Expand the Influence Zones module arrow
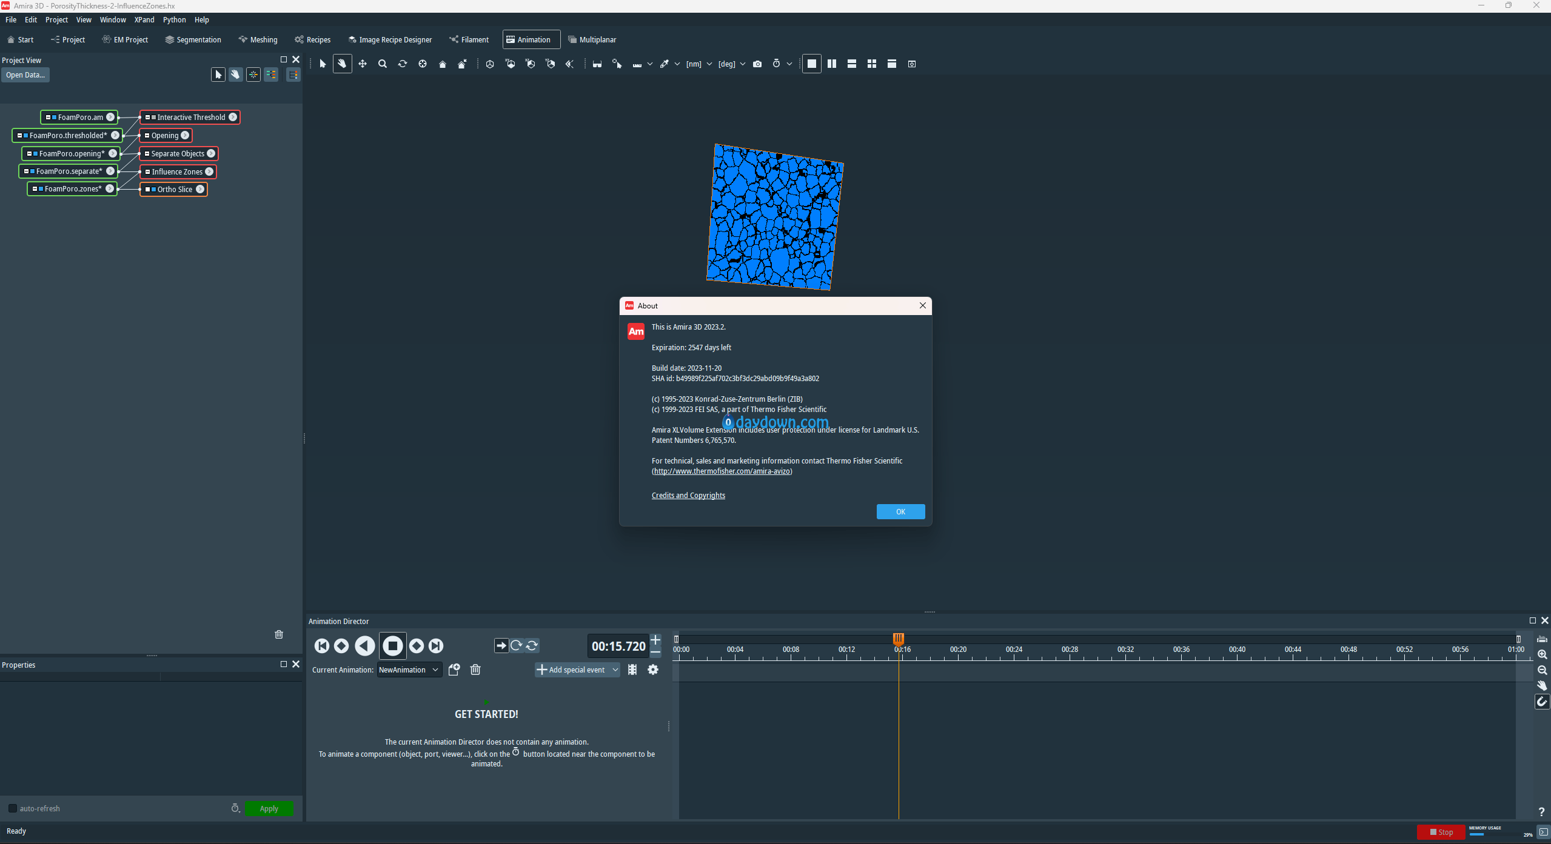This screenshot has height=844, width=1551. coord(209,172)
